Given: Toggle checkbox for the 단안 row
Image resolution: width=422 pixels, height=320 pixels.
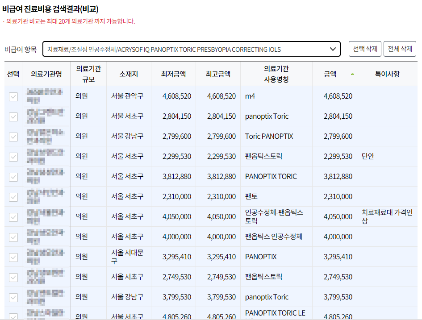Looking at the screenshot, I should coord(13,157).
